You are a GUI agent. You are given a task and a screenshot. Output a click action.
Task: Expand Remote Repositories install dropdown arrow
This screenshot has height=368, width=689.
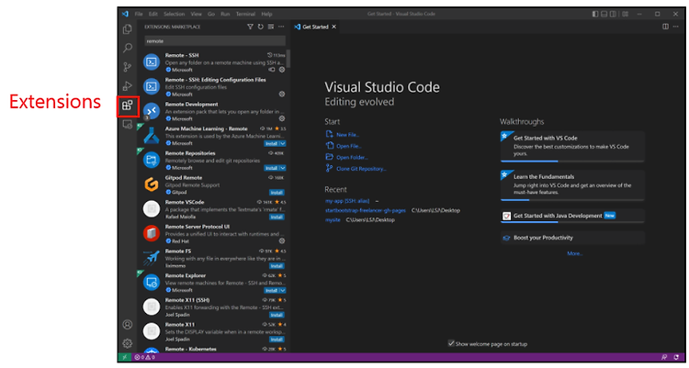(283, 168)
